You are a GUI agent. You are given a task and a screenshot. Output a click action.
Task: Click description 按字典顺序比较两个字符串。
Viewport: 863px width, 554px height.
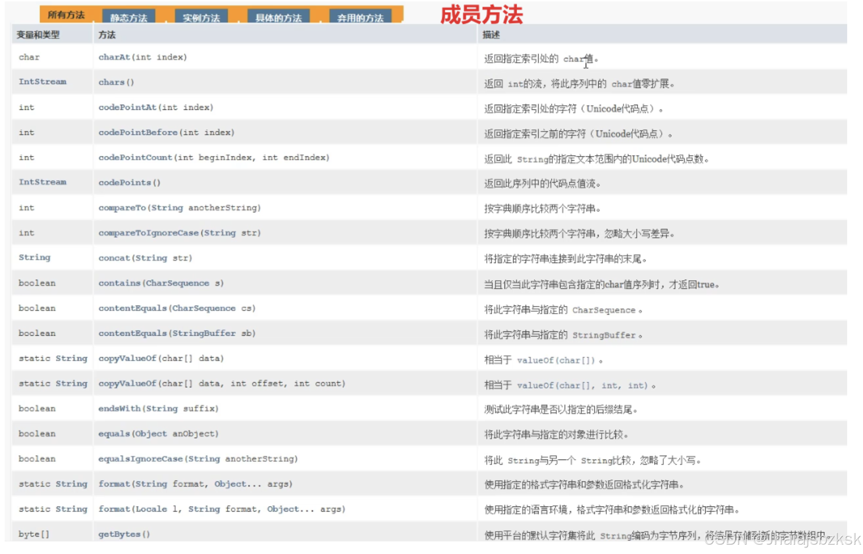[542, 209]
